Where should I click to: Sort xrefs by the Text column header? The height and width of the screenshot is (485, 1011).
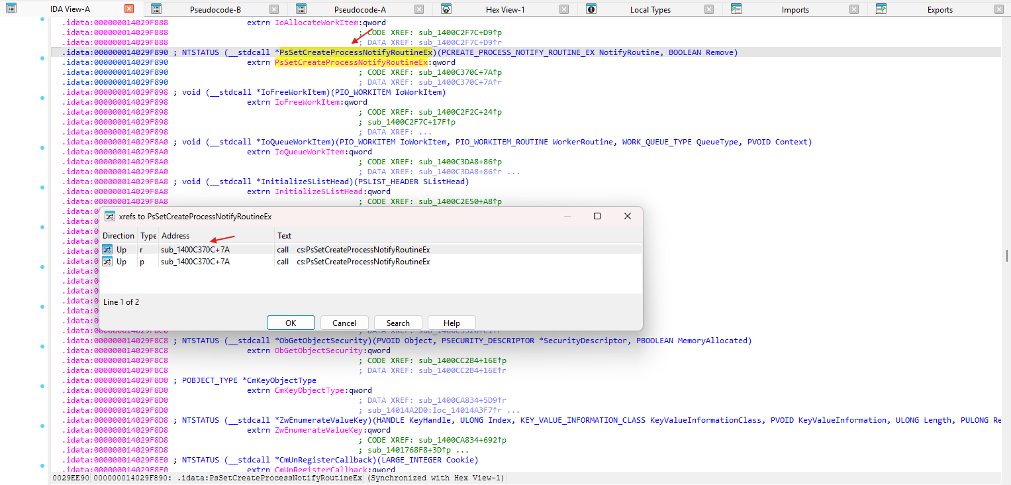coord(457,236)
